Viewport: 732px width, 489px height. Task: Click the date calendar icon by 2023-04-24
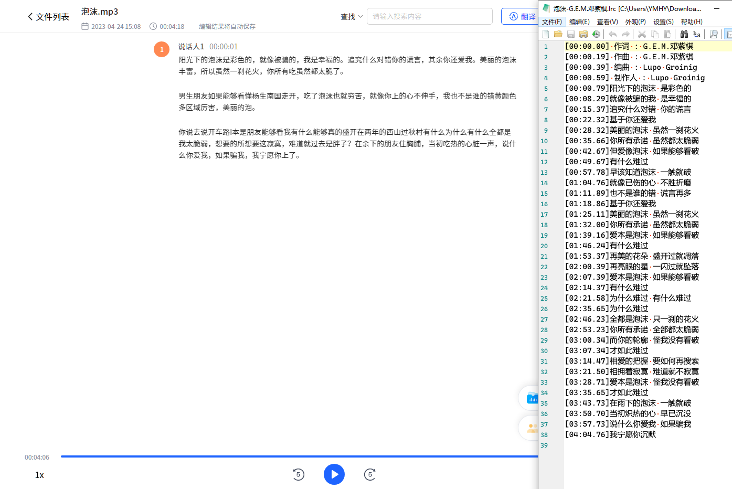tap(85, 26)
